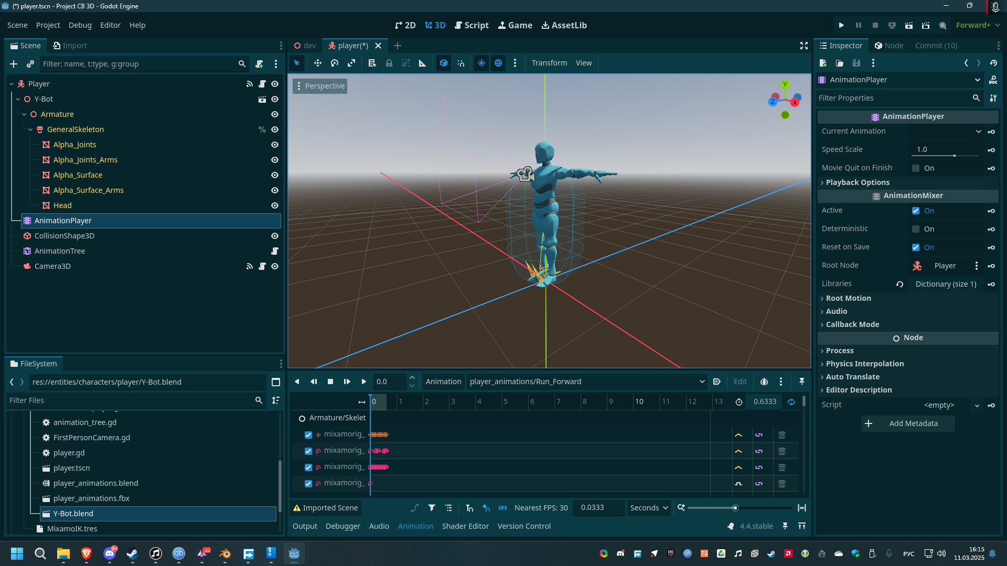Open the Node dock tab
Viewport: 1007px width, 566px height.
[x=889, y=46]
